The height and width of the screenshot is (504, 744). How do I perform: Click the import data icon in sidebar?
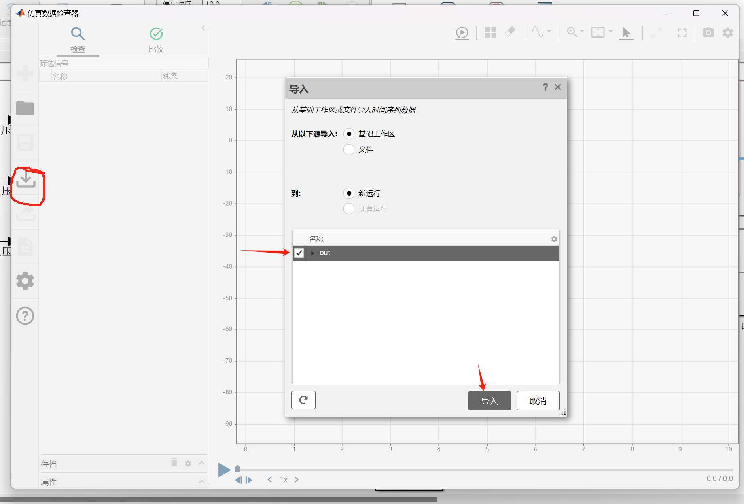pyautogui.click(x=25, y=179)
